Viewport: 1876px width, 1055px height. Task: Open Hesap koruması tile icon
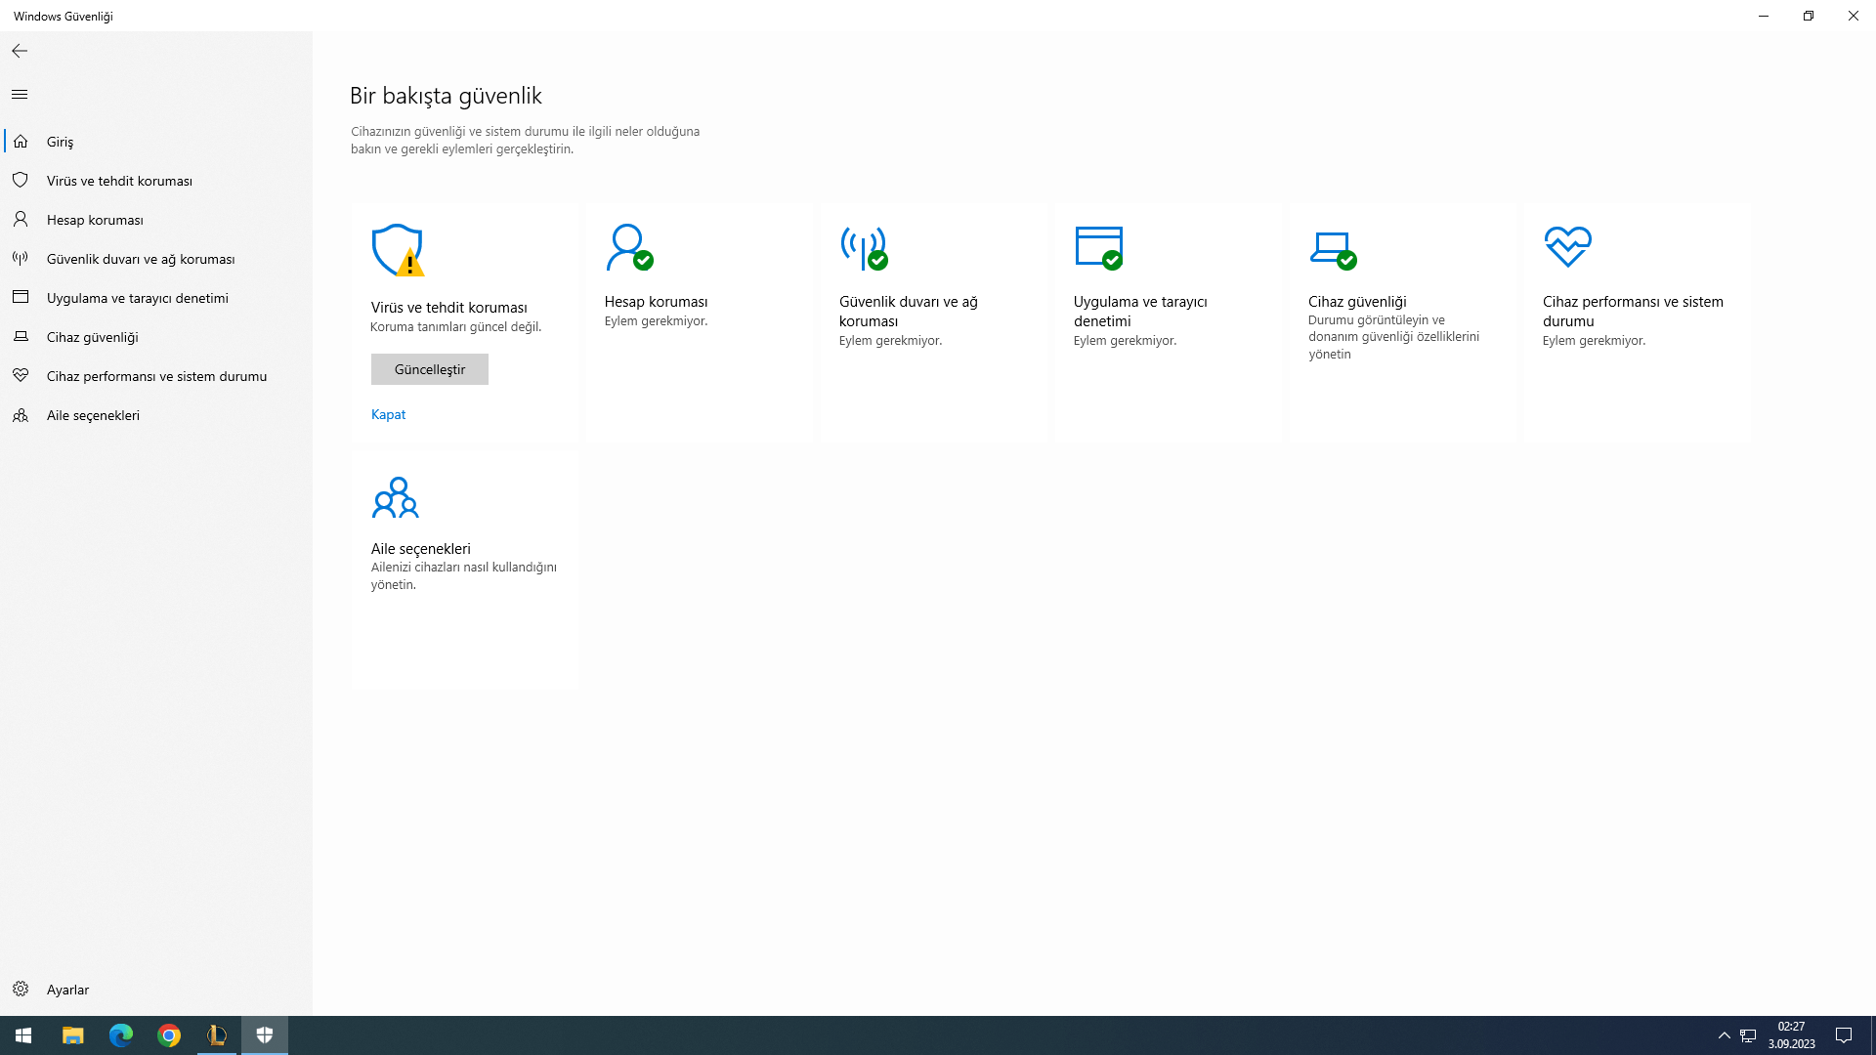pyautogui.click(x=628, y=247)
